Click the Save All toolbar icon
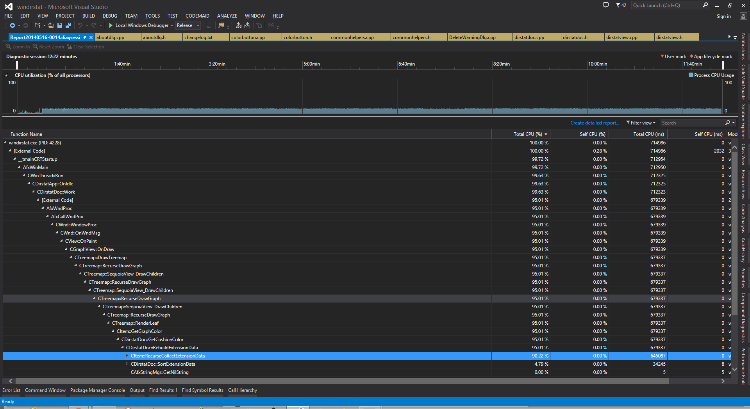The height and width of the screenshot is (409, 750). 68,25
